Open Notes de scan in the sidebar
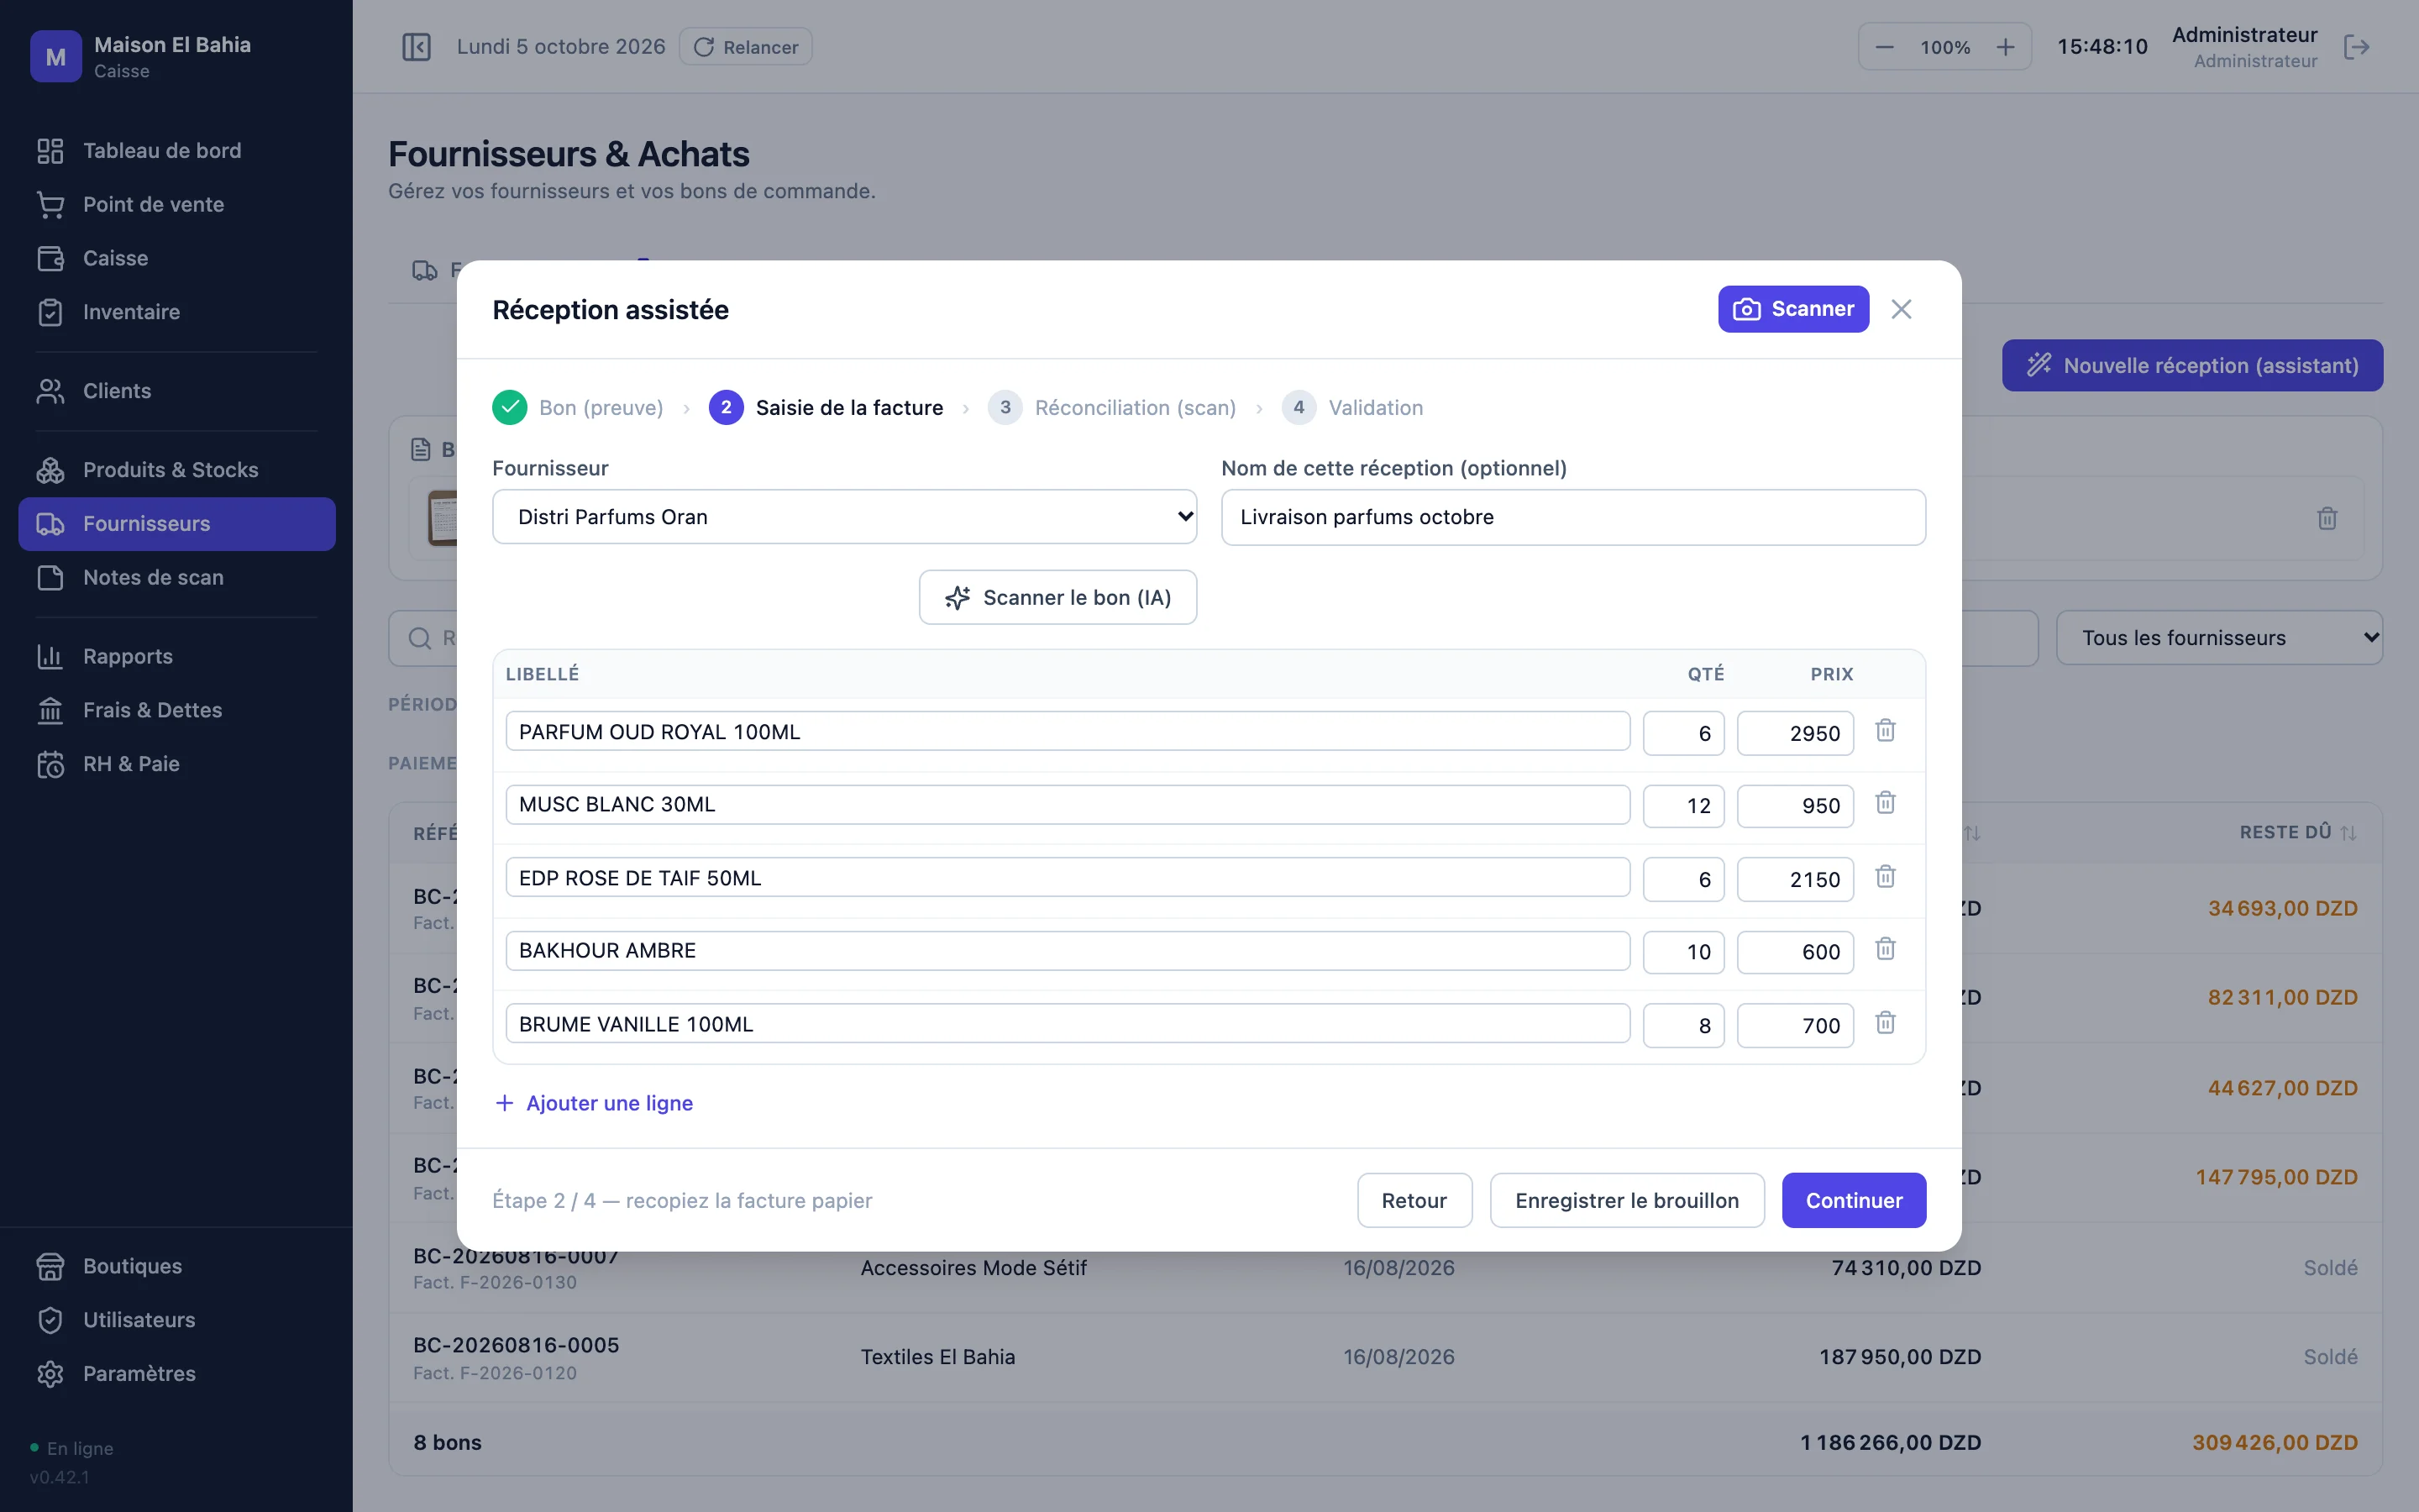2419x1512 pixels. 177,577
